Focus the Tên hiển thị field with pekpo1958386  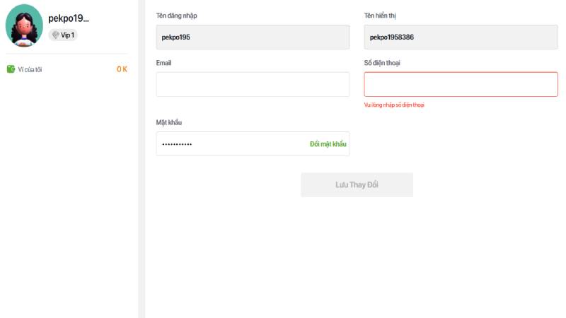461,37
